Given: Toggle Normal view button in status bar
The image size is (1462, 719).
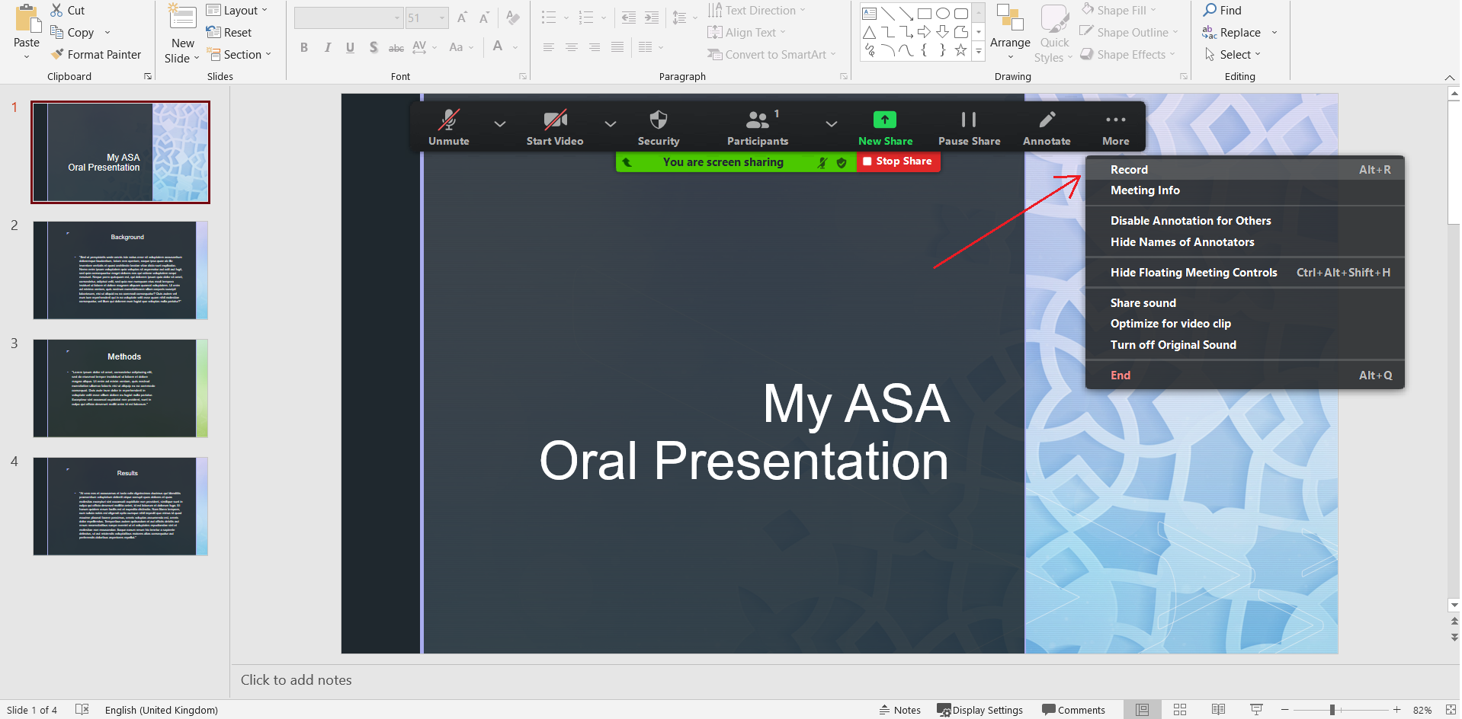Looking at the screenshot, I should click(1142, 710).
